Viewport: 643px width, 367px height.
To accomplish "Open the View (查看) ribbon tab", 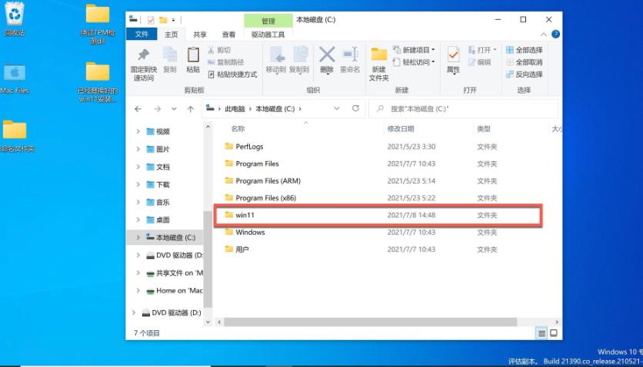I will pyautogui.click(x=228, y=35).
